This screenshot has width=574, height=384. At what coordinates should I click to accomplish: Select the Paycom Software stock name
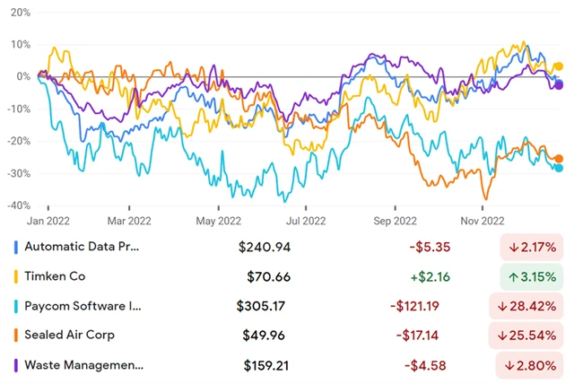(83, 306)
